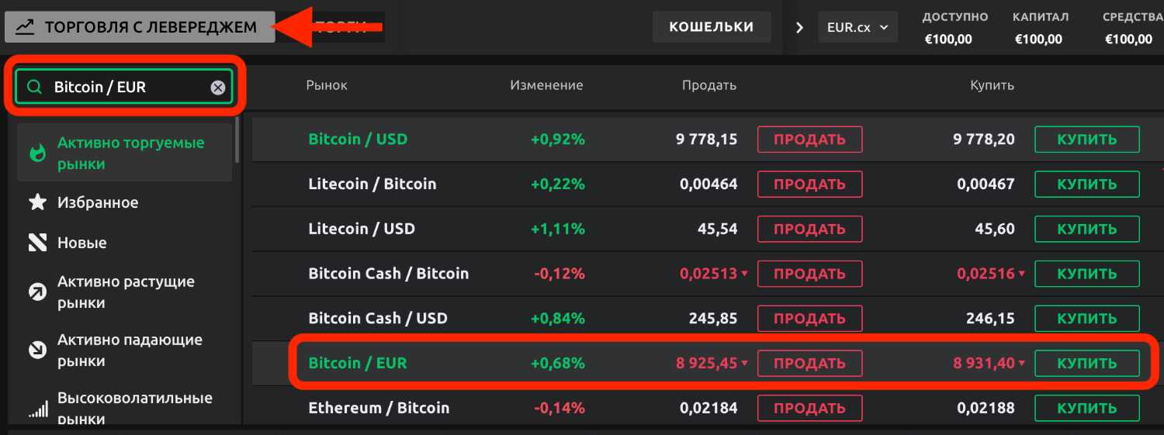This screenshot has width=1164, height=435.
Task: Click the up-arrow icon for rising markets
Action: [37, 292]
